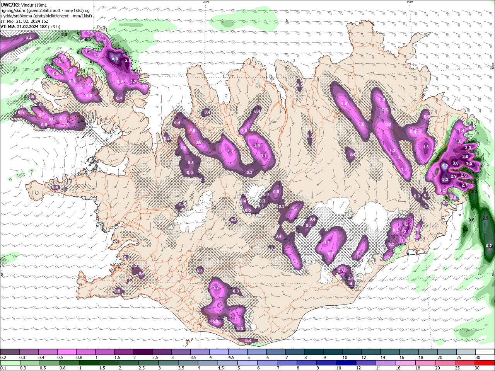The width and height of the screenshot is (495, 371).
Task: Pick the bright pink 0.5–0.8 snow swatch
Action: 67,352
